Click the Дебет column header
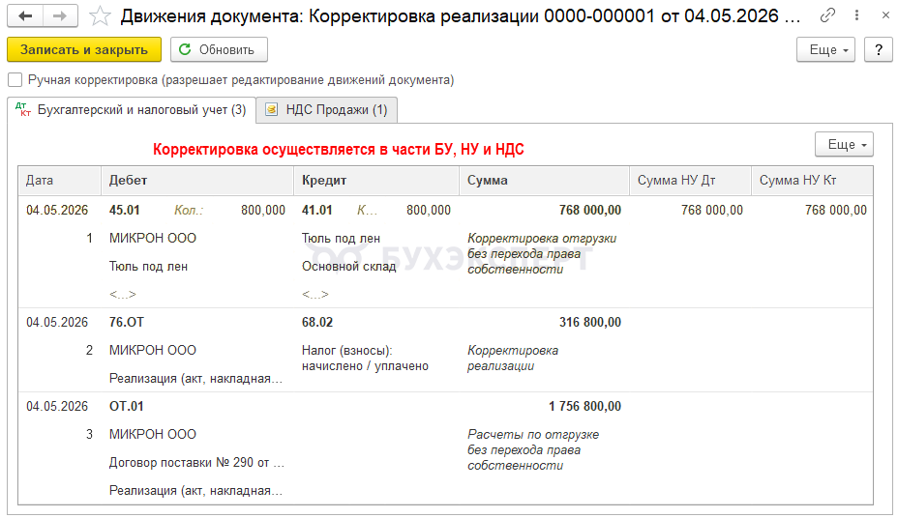898x518 pixels. point(129,181)
